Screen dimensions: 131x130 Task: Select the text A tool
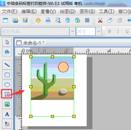pos(7,114)
